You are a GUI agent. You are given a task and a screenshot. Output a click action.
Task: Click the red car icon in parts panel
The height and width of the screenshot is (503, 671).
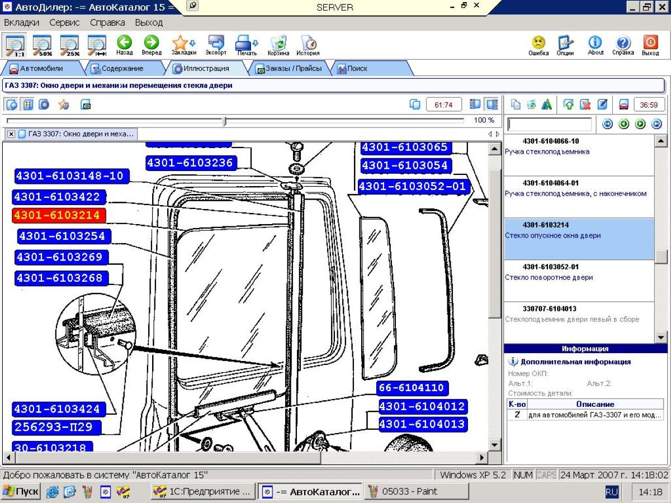[x=624, y=105]
